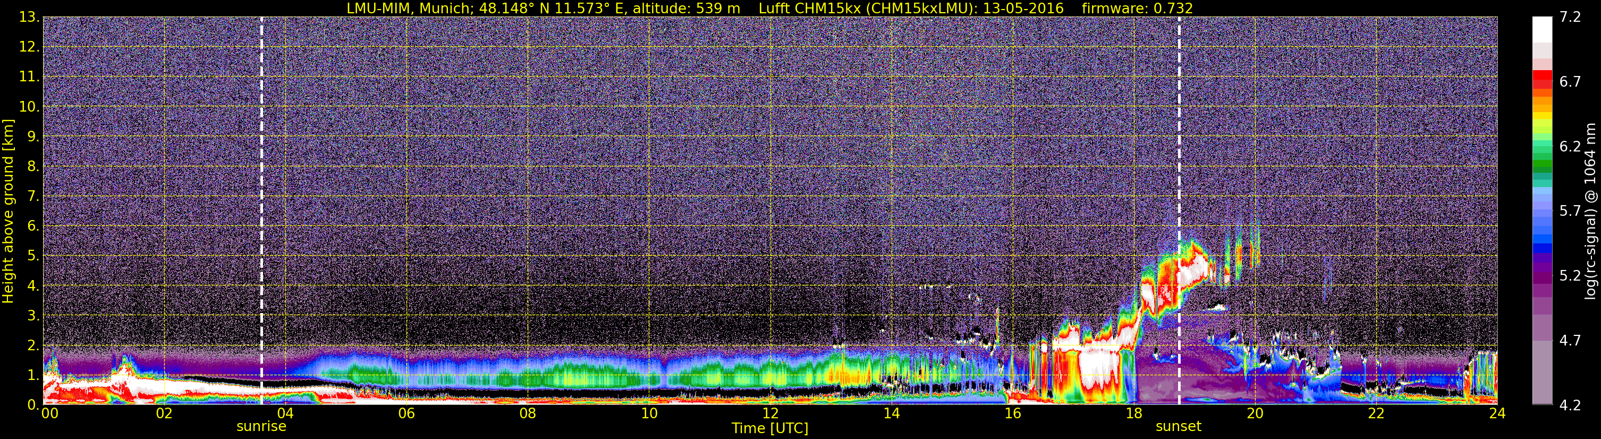The height and width of the screenshot is (439, 1601).
Task: Click the dashed white sunset marker line
Action: [1179, 211]
